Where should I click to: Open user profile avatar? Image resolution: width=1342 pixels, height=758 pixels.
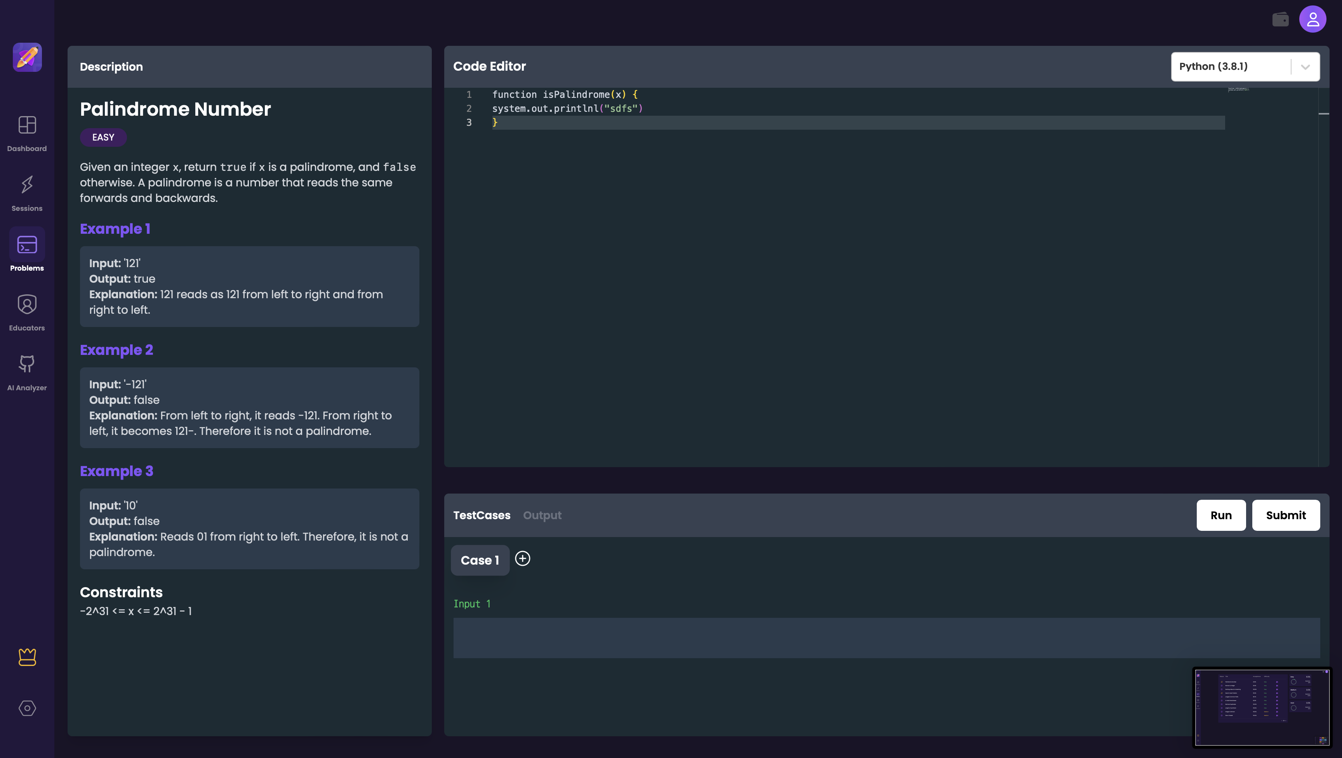(1312, 19)
